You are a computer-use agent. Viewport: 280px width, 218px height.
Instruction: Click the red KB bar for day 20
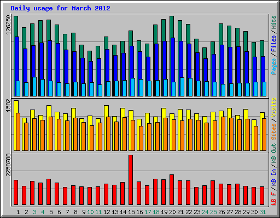click(x=172, y=190)
